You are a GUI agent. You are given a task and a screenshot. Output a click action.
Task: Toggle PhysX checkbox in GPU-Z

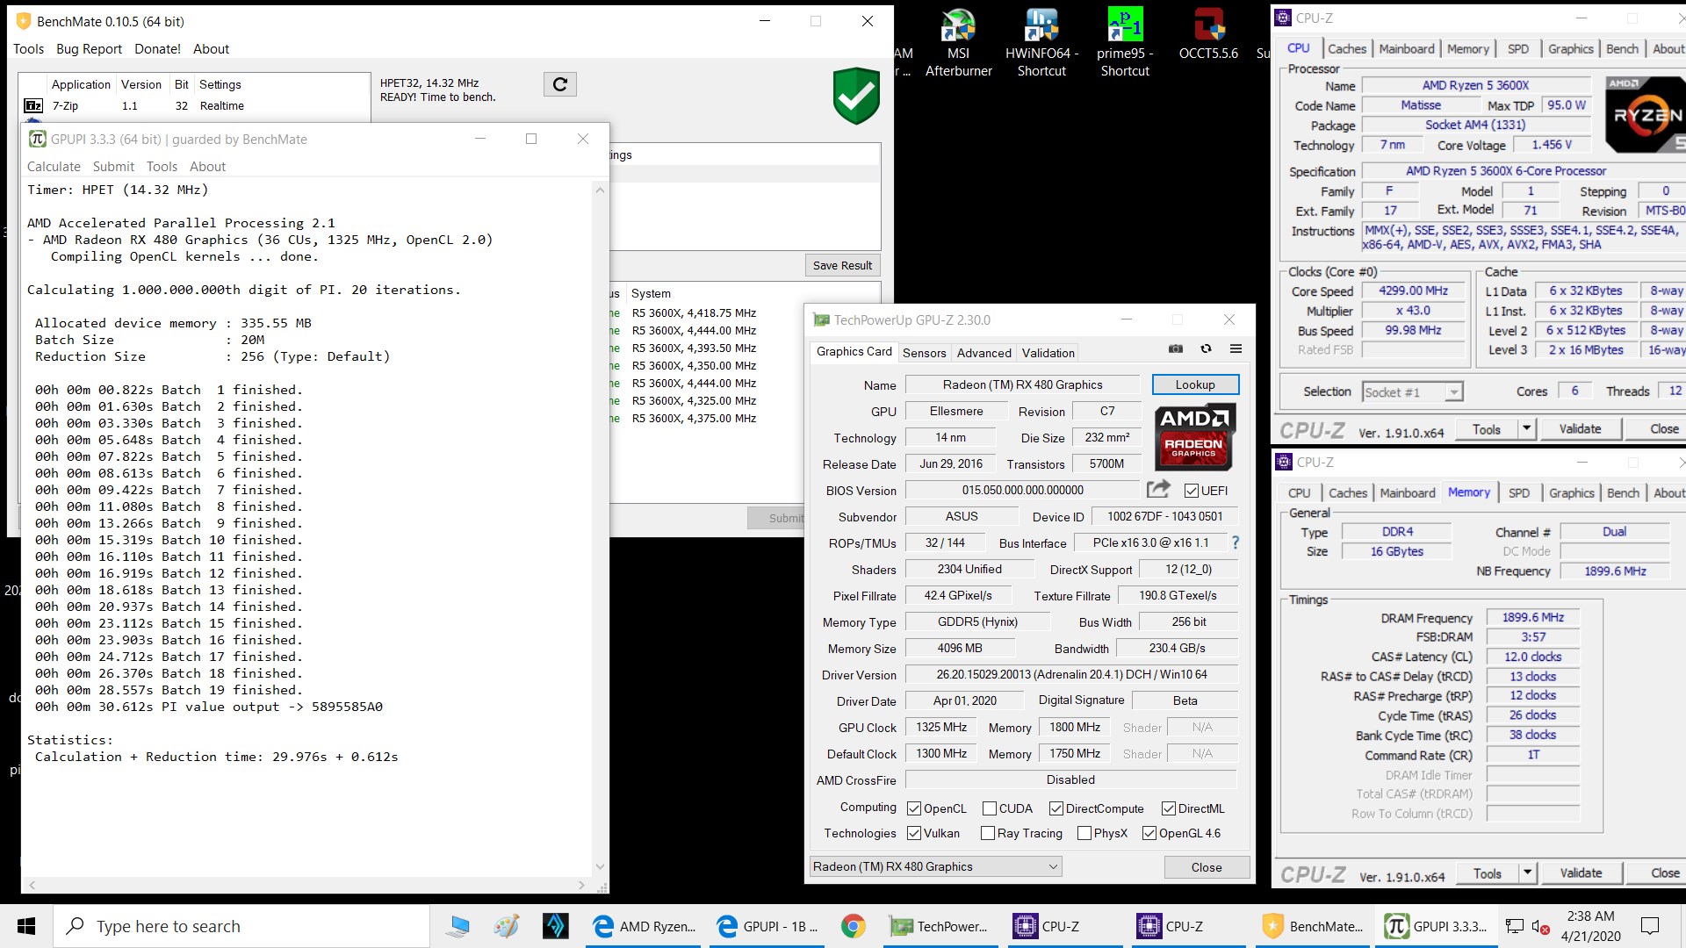[x=1084, y=833]
